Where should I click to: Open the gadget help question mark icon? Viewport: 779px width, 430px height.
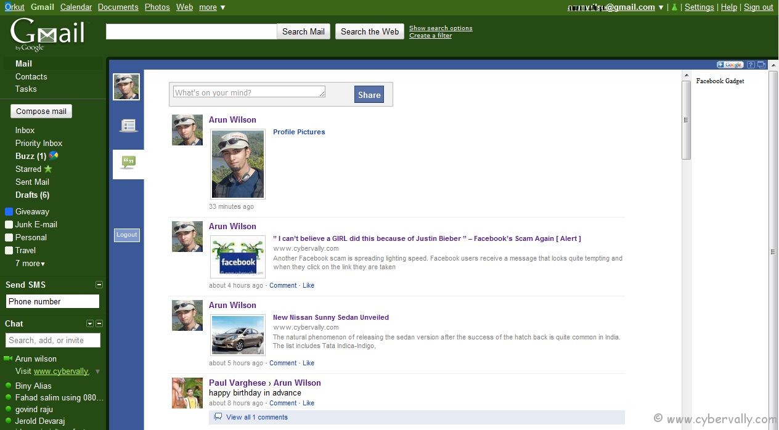[x=751, y=65]
